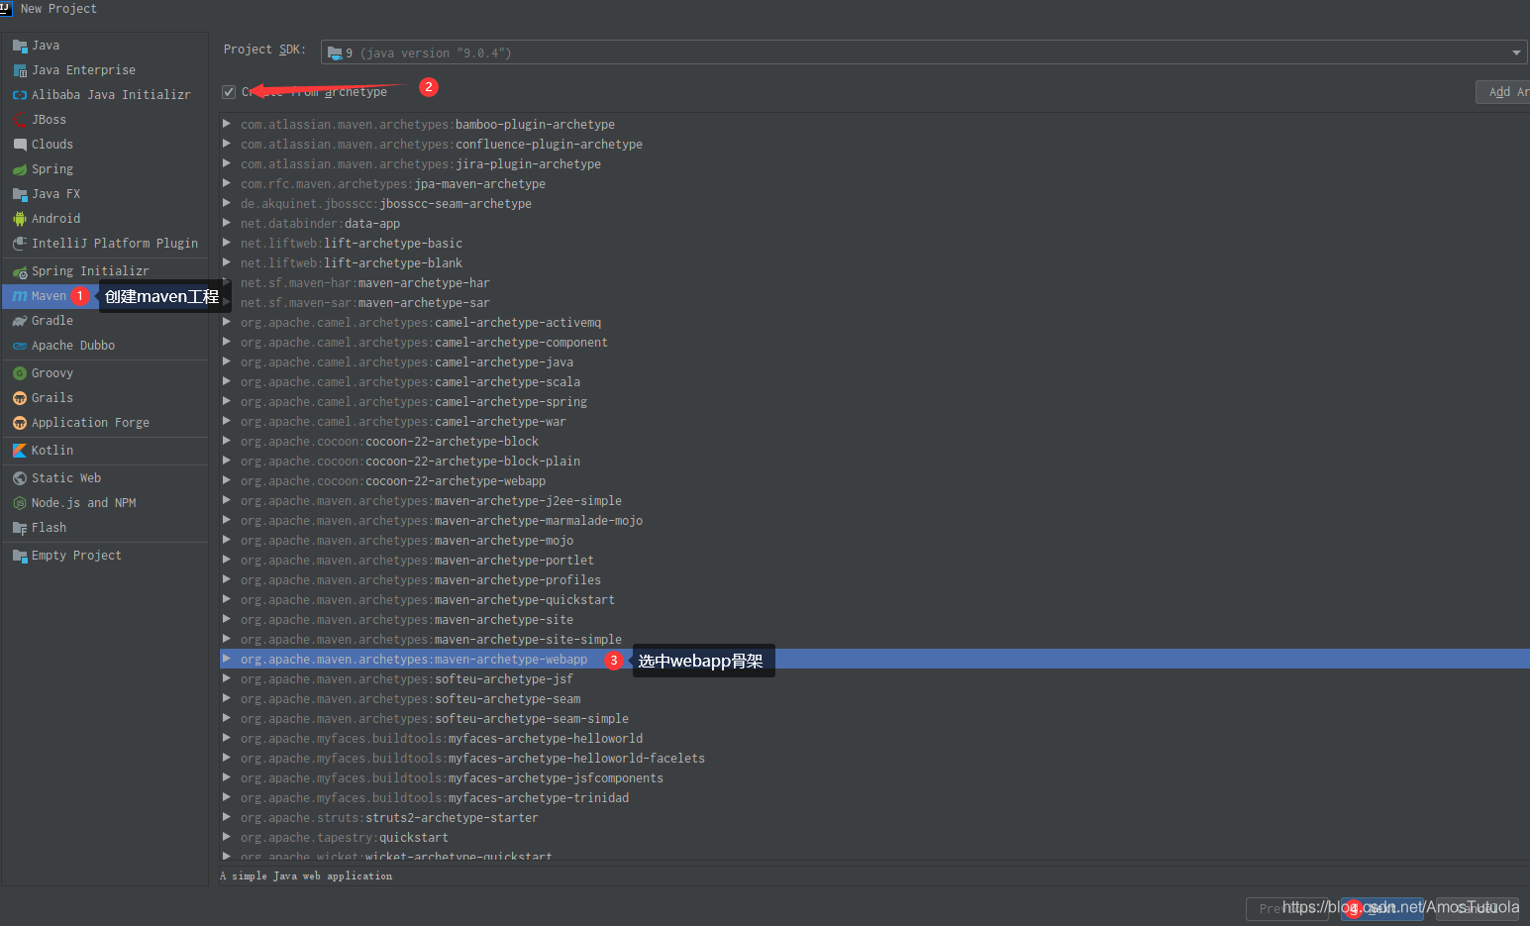Toggle the Create from archetype checkbox
The image size is (1530, 926).
pyautogui.click(x=229, y=92)
